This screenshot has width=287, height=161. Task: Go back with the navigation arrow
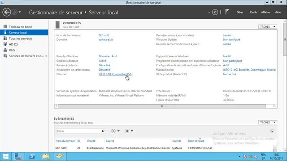(7, 12)
